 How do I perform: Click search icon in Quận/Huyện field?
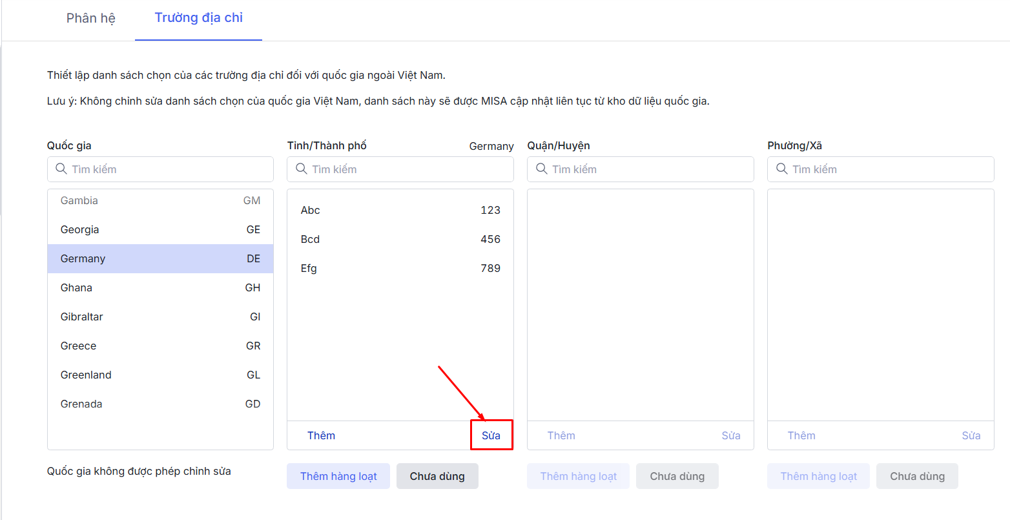(542, 169)
